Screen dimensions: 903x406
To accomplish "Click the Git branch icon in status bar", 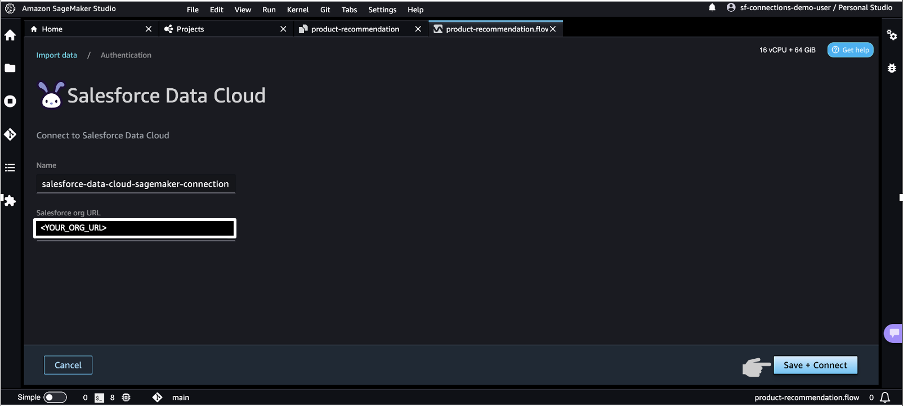I will (x=157, y=398).
